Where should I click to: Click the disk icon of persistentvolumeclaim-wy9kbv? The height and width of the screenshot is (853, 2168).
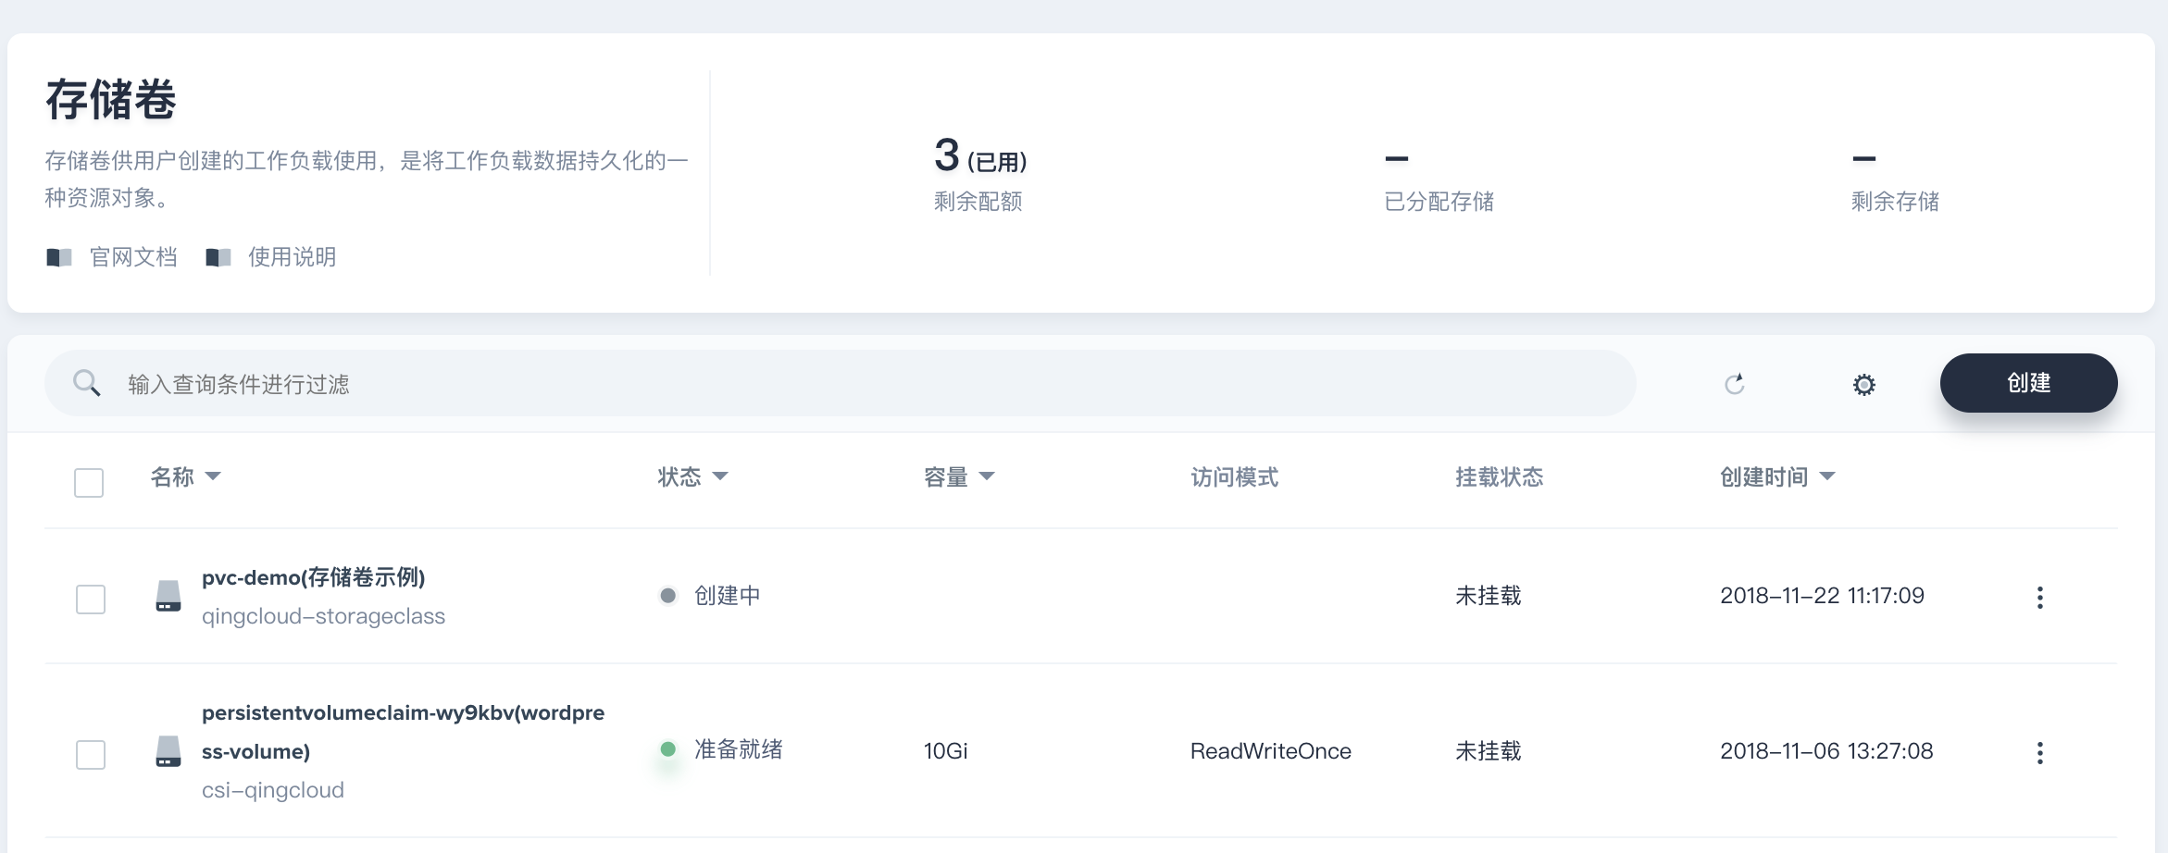click(x=168, y=751)
